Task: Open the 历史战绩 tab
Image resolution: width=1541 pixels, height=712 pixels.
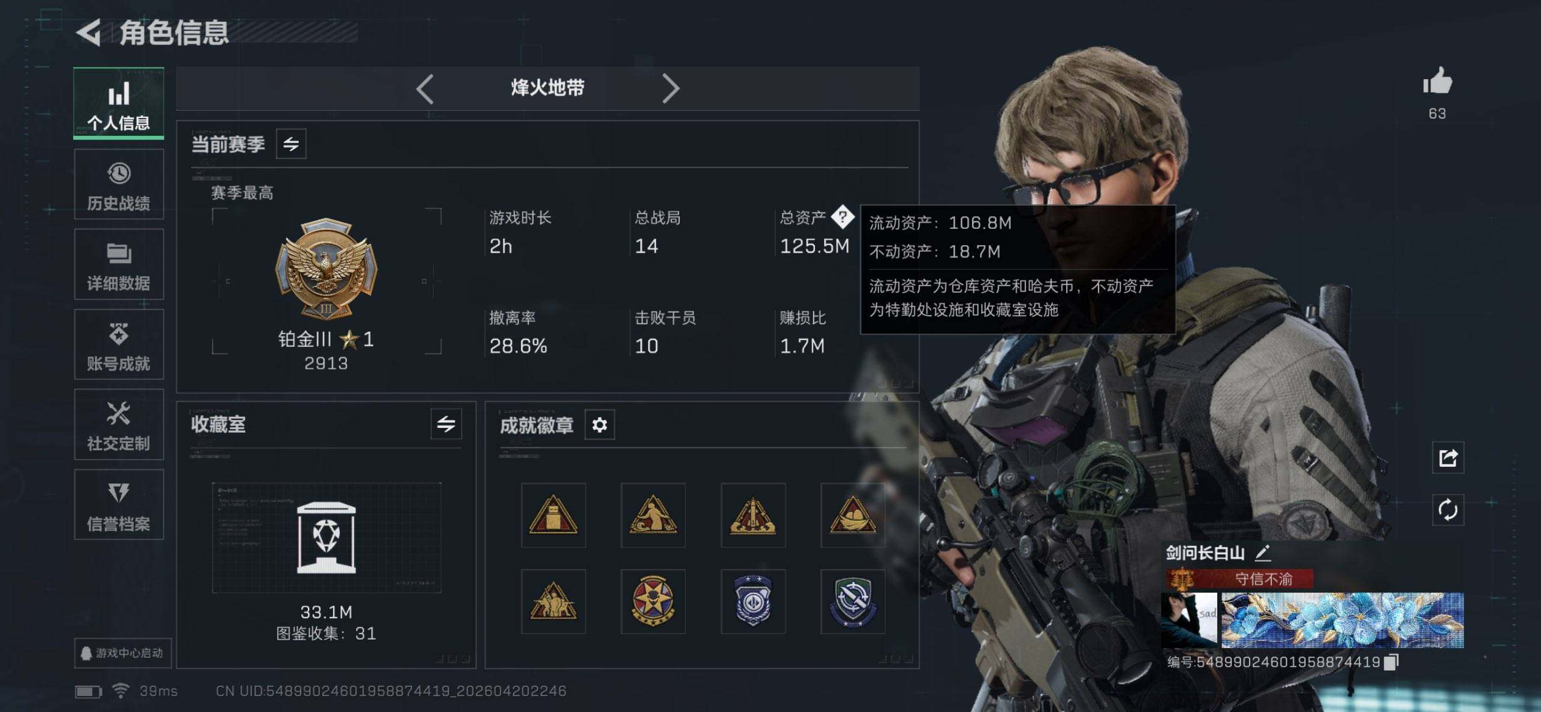Action: point(119,184)
